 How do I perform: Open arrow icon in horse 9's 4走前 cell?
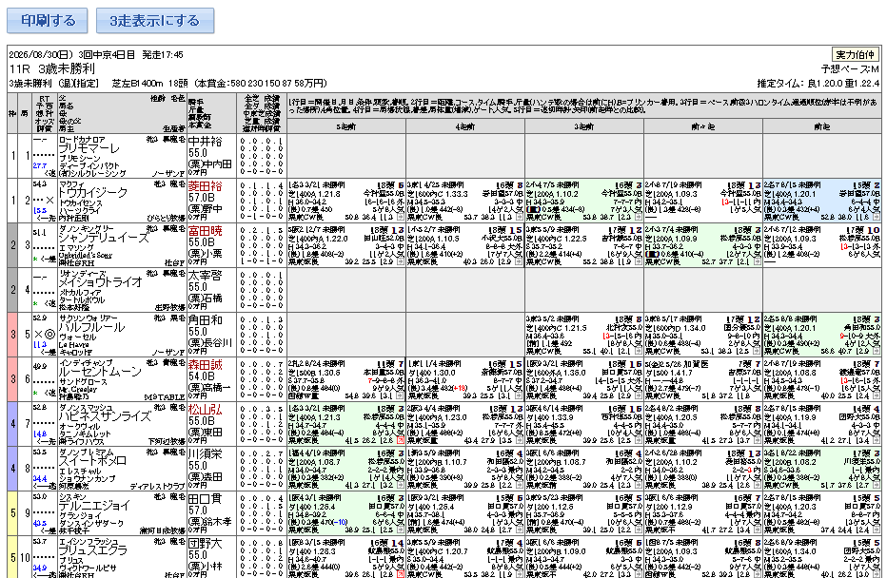coord(520,530)
